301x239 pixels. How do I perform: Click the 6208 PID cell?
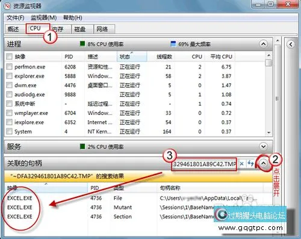(70, 67)
